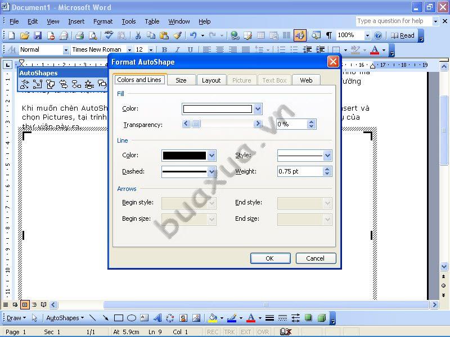The image size is (450, 337).
Task: Toggle Numbering list button
Action: pos(281,50)
